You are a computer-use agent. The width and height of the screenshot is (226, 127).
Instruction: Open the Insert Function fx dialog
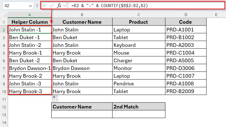point(59,6)
